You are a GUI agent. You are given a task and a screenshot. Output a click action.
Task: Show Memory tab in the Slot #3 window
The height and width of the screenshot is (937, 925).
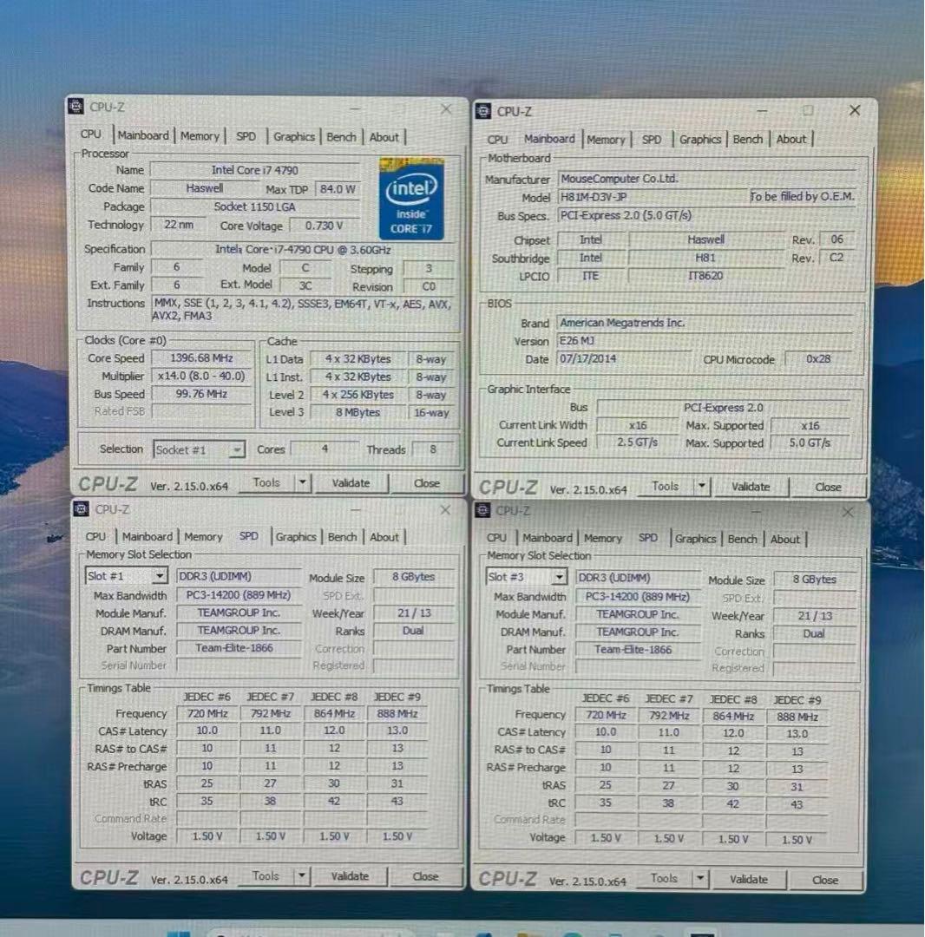(603, 539)
